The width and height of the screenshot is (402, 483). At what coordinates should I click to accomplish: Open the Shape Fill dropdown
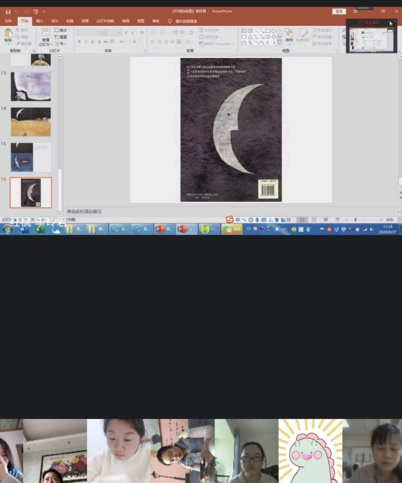tap(323, 30)
